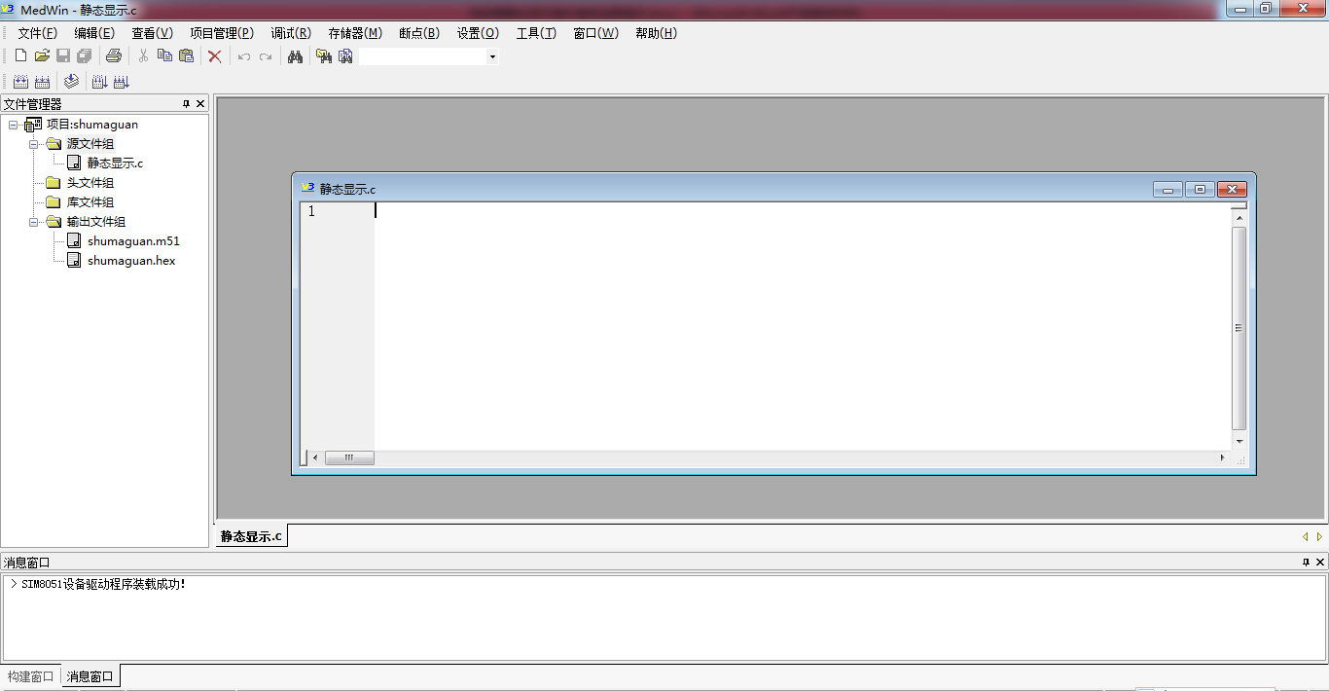Click the tab strip scroll-left arrow
The height and width of the screenshot is (691, 1329).
(x=1306, y=536)
